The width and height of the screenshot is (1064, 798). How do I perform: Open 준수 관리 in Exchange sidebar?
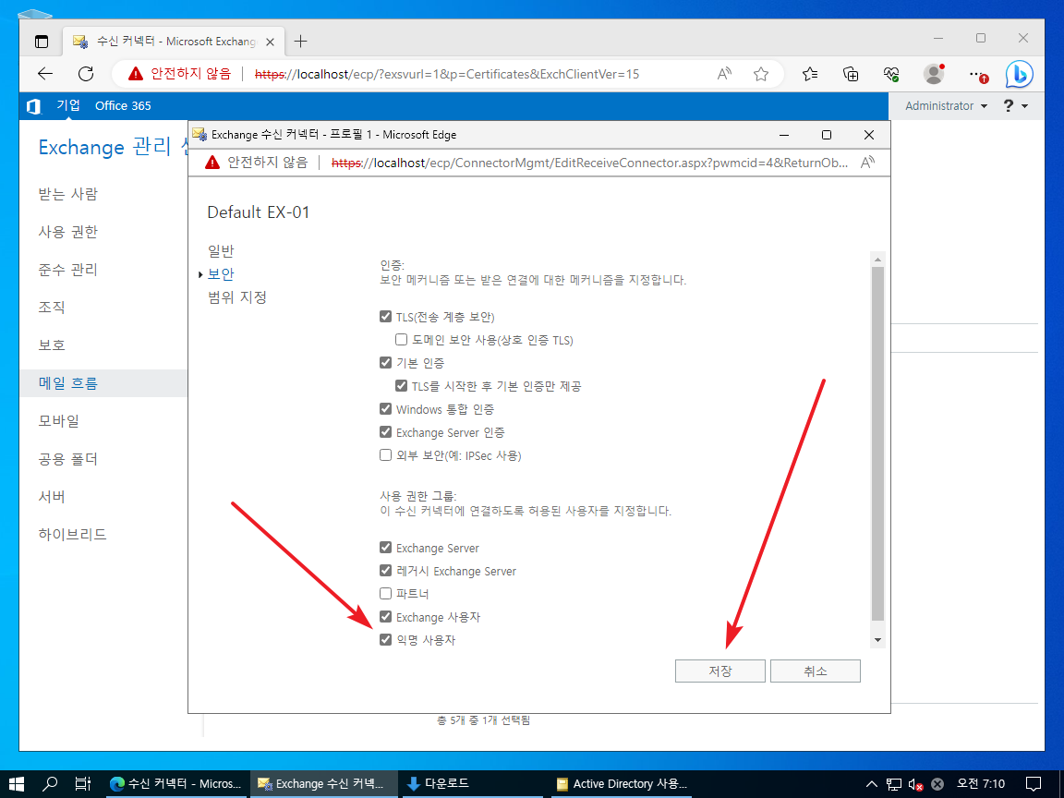(67, 270)
